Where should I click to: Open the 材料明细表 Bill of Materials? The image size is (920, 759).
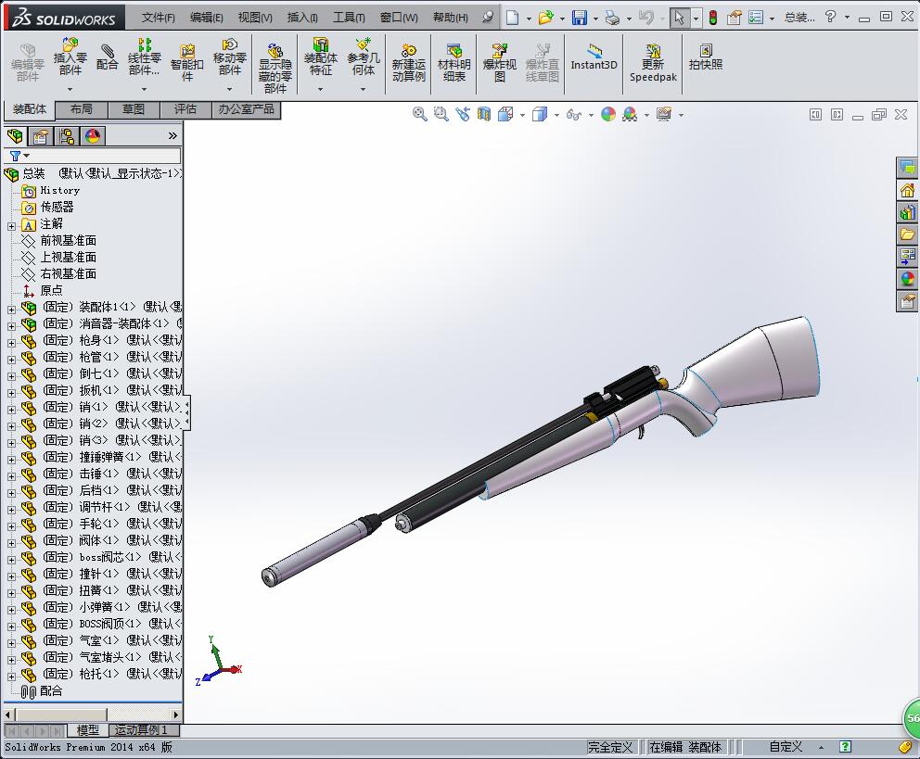[454, 62]
